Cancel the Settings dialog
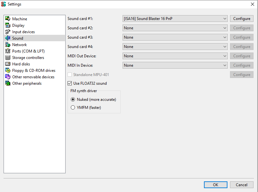This screenshot has height=192, width=258. [x=242, y=185]
